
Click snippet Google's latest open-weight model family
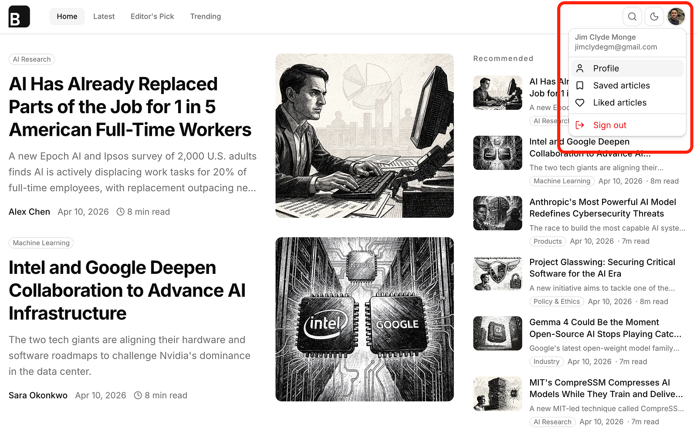(x=604, y=348)
